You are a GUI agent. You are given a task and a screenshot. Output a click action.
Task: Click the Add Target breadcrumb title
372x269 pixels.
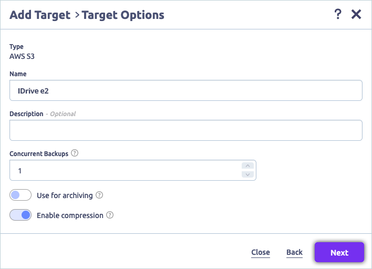click(x=40, y=15)
